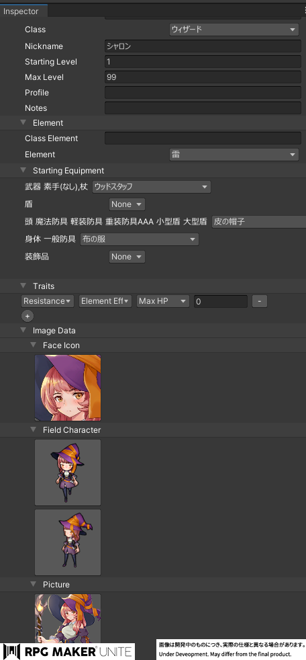Image resolution: width=306 pixels, height=660 pixels.
Task: Open the body armor dropdown 布の服
Action: pyautogui.click(x=139, y=239)
